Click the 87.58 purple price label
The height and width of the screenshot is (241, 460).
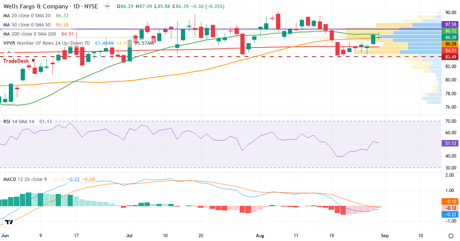point(450,24)
